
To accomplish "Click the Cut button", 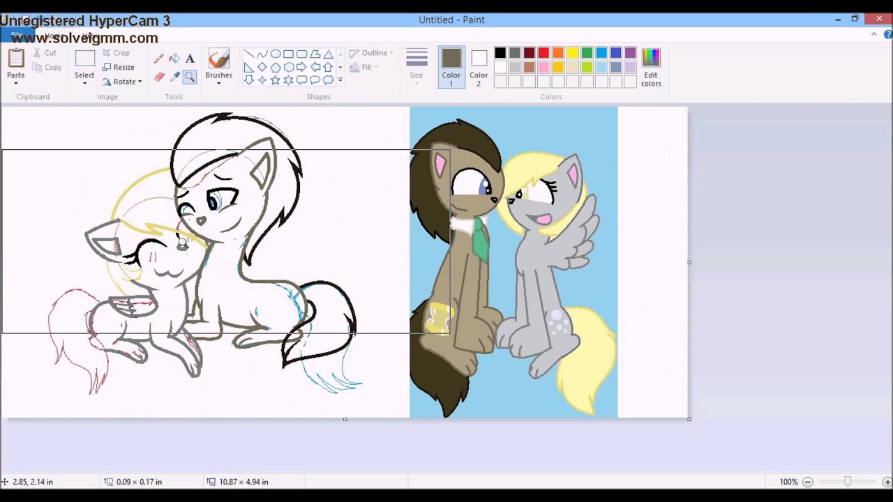I will click(44, 53).
